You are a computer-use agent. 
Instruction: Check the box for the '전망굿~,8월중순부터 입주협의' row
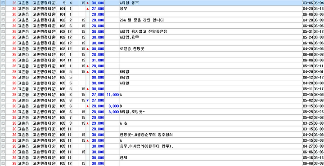click(x=3, y=135)
